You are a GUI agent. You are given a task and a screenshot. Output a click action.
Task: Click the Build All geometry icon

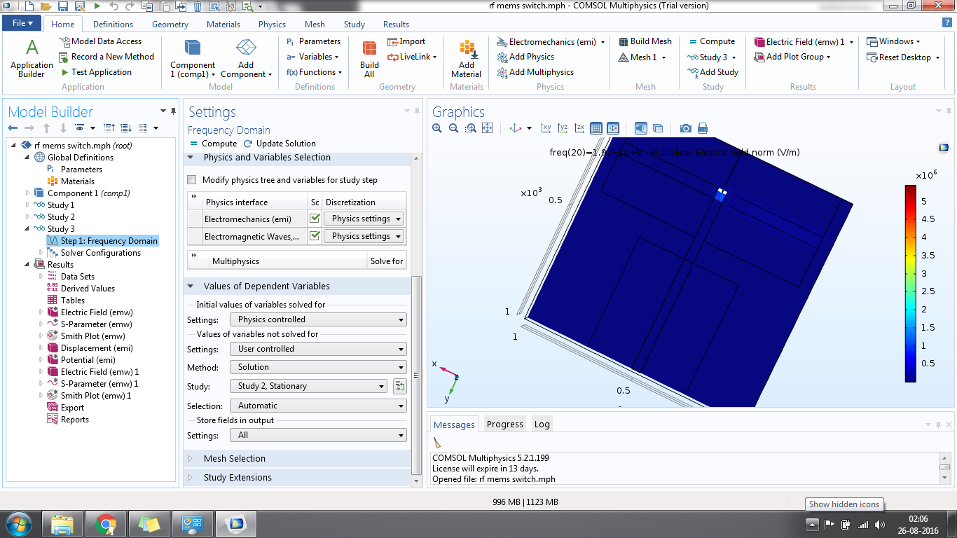369,57
